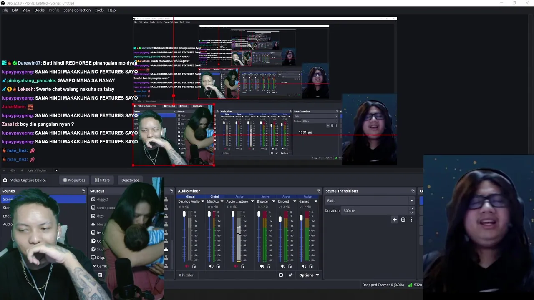Switch Audio Mixer layout icon
The height and width of the screenshot is (300, 534).
(x=281, y=275)
